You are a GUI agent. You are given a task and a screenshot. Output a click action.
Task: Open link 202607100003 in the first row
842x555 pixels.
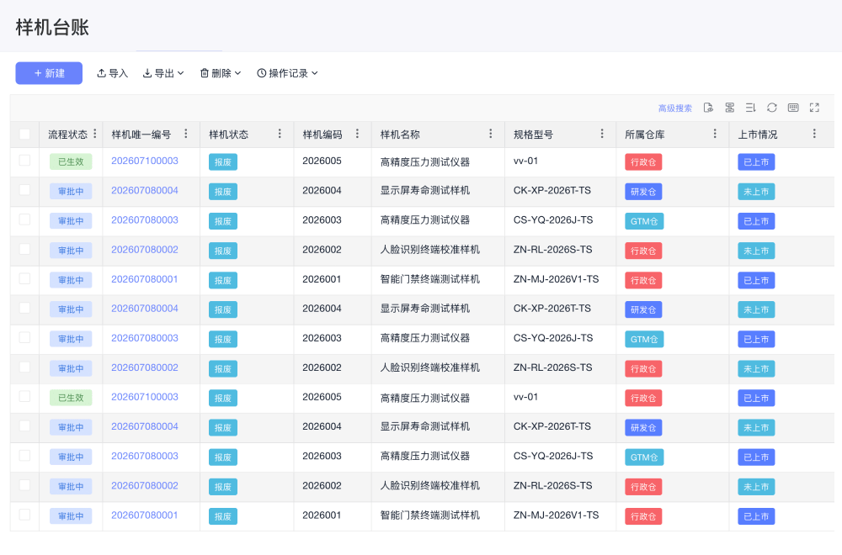pyautogui.click(x=145, y=161)
